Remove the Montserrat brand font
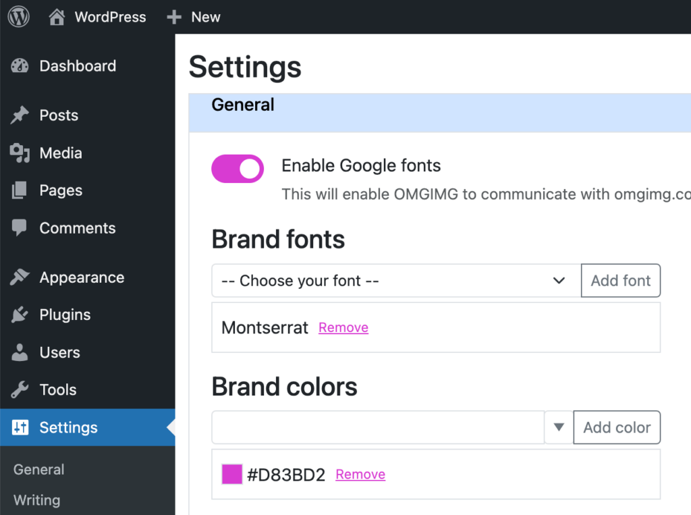 tap(343, 327)
